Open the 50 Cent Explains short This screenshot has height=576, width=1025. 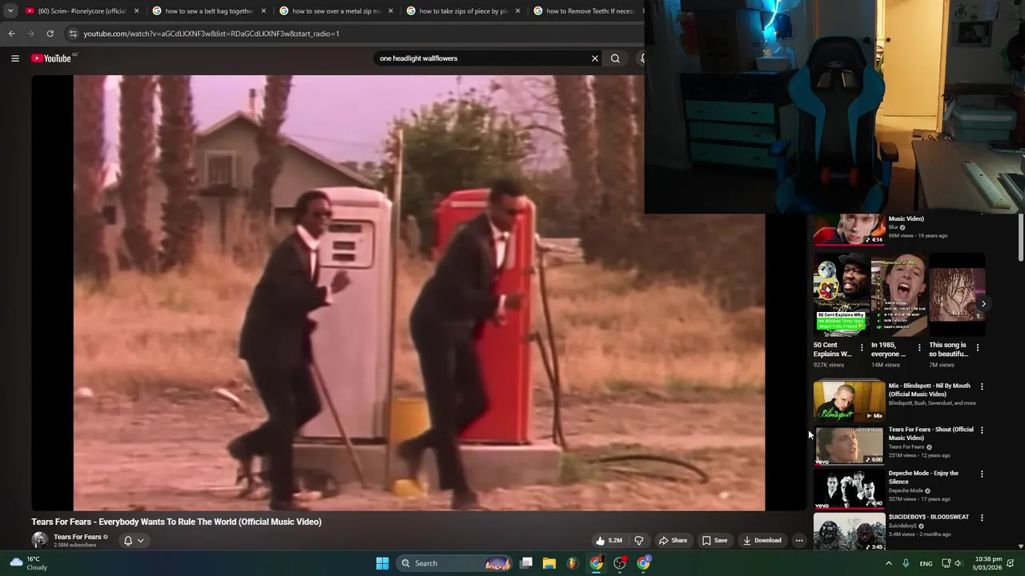point(841,294)
